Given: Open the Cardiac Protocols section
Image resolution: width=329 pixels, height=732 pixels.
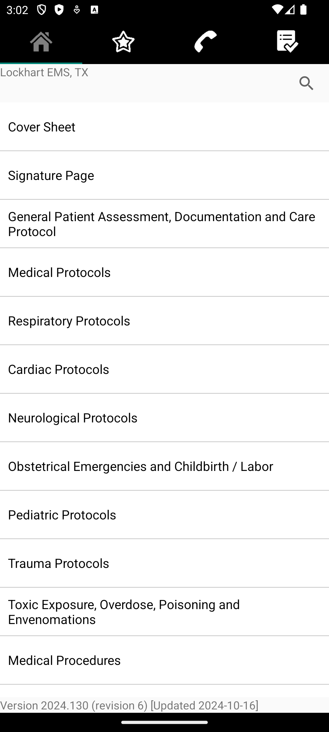Looking at the screenshot, I should pos(164,369).
